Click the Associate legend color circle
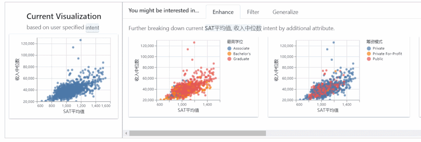Screen dimensions: 421x142 229,49
